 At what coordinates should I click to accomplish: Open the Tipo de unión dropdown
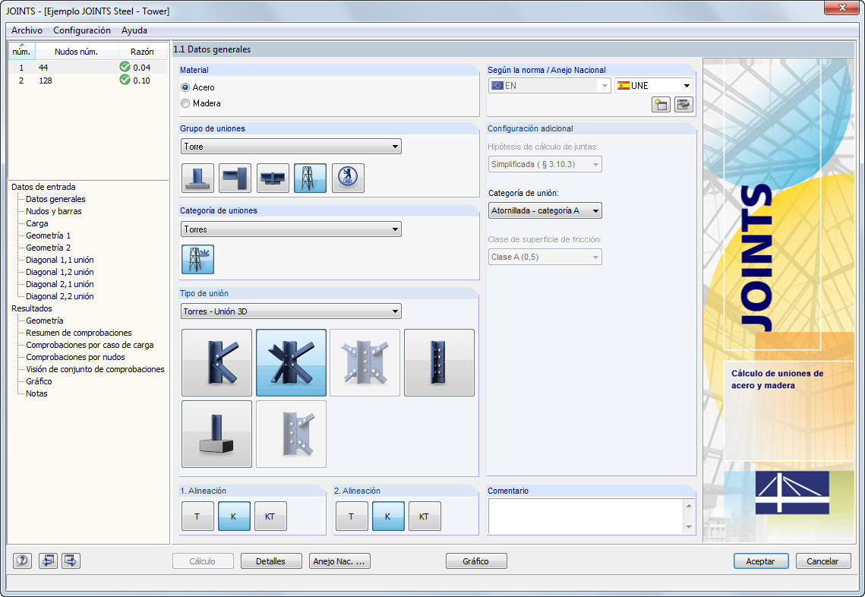[x=292, y=311]
